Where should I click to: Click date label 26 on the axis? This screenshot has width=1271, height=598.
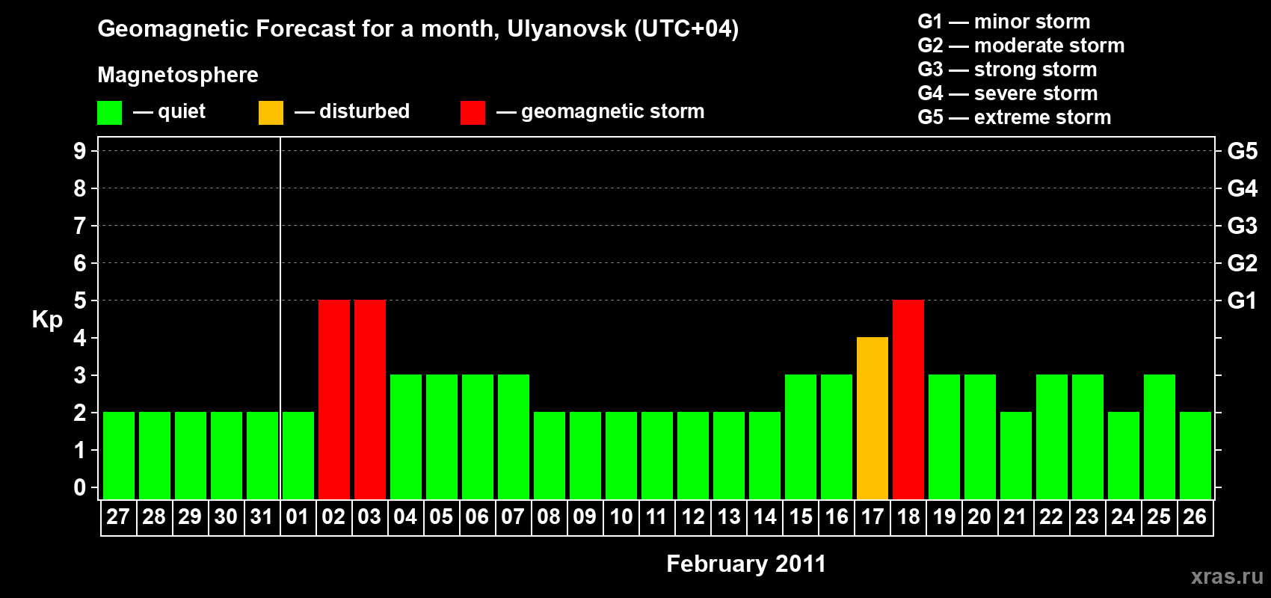click(x=1195, y=517)
